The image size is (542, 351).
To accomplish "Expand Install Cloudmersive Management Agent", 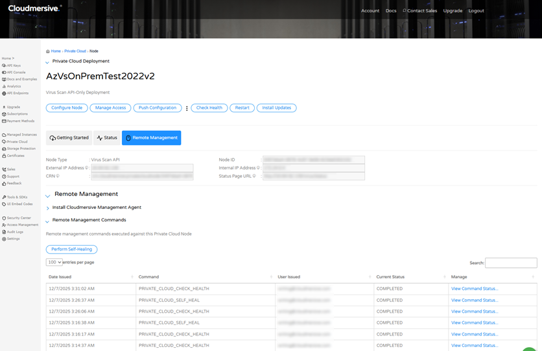I will coord(48,208).
